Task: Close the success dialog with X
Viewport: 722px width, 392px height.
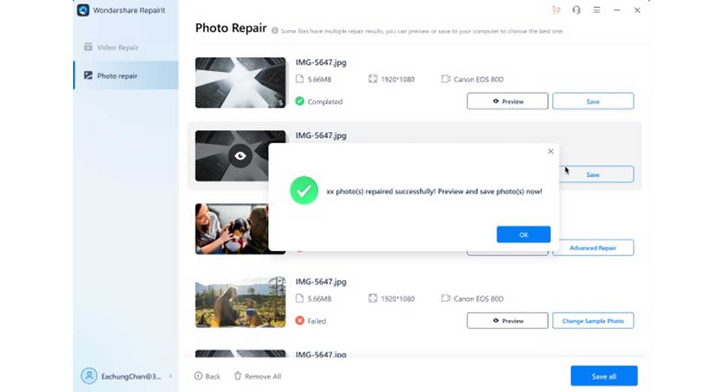Action: 551,151
